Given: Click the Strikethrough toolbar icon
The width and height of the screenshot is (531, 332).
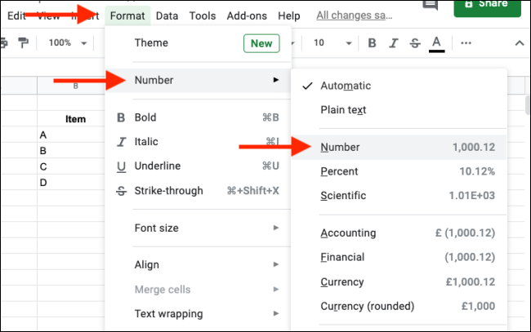Looking at the screenshot, I should pyautogui.click(x=415, y=42).
